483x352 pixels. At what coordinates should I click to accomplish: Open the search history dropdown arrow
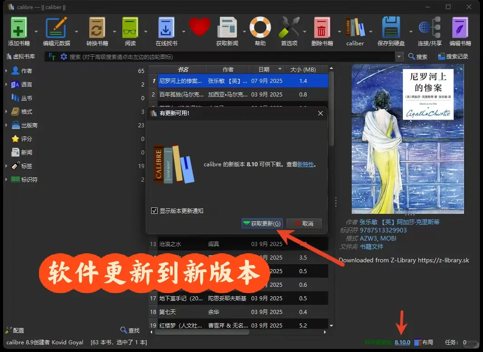(x=399, y=57)
